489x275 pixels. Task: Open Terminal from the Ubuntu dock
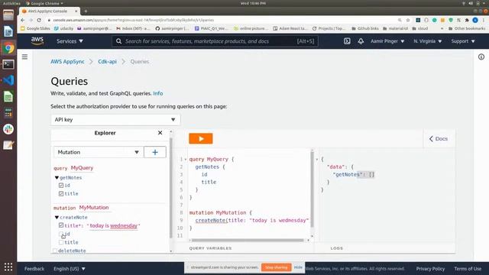[8, 64]
